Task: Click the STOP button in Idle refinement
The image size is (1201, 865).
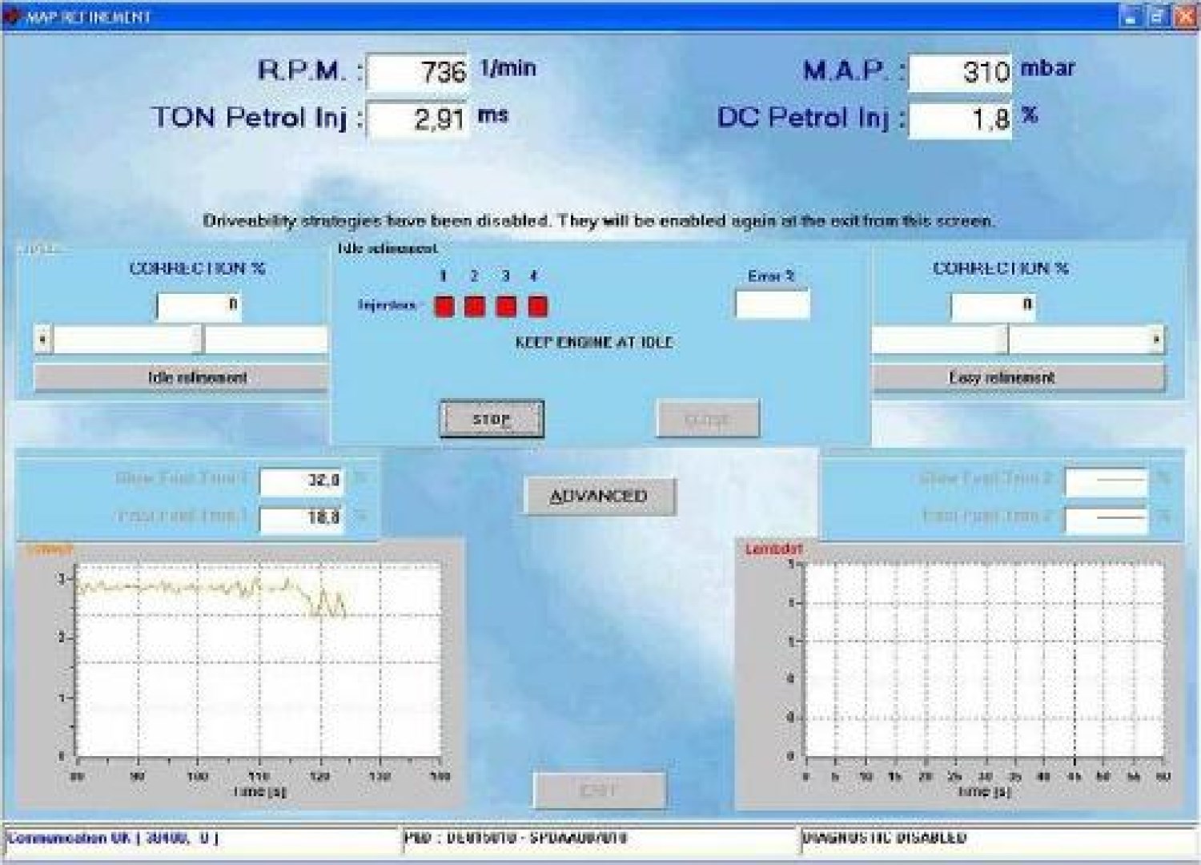Action: 492,419
